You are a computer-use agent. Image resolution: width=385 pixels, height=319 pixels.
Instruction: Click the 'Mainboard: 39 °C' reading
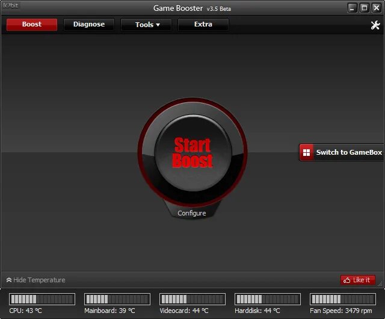click(109, 311)
